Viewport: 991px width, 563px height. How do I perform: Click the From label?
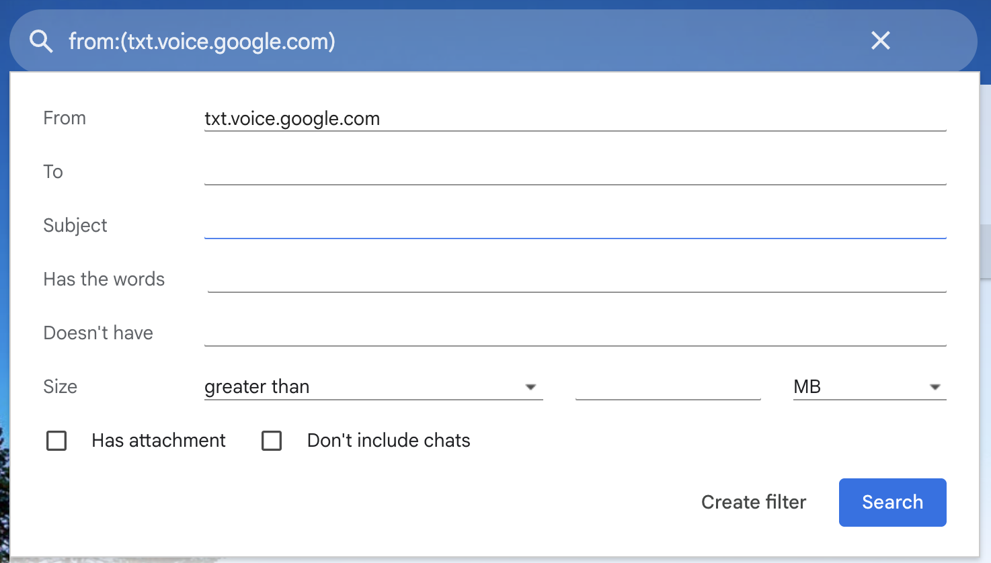(x=65, y=118)
